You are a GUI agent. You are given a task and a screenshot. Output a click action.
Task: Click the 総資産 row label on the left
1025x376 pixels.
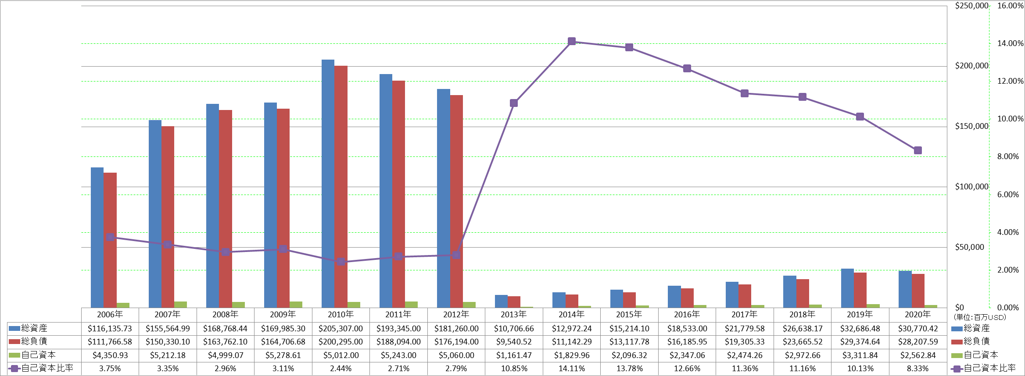[x=34, y=328]
